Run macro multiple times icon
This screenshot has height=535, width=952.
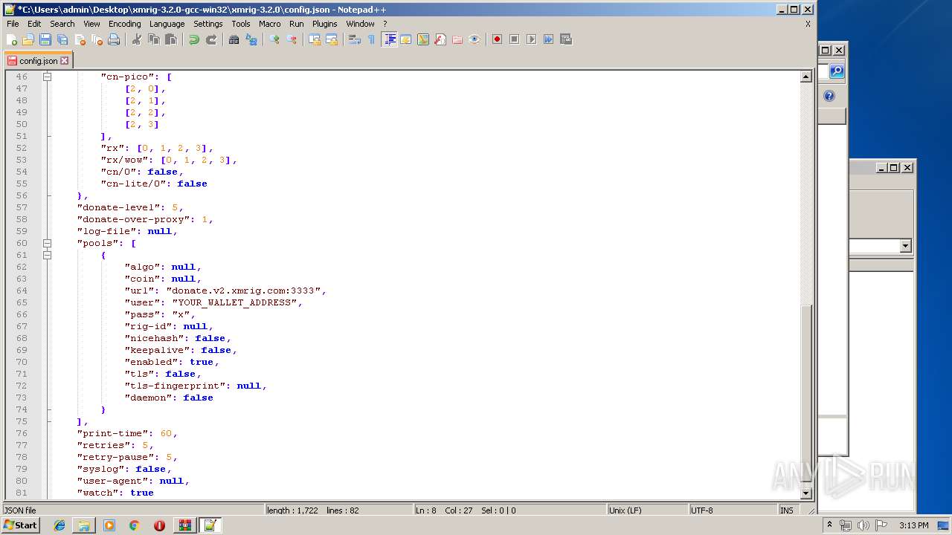(x=548, y=39)
